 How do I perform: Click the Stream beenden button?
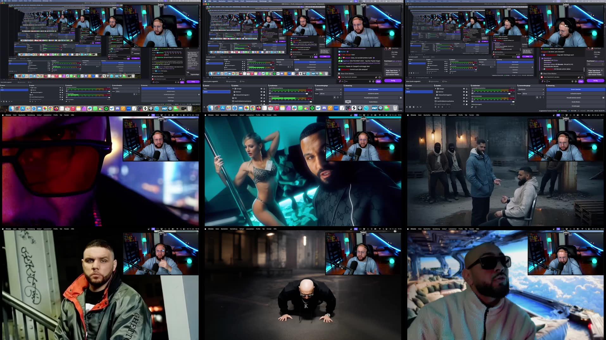(373, 90)
